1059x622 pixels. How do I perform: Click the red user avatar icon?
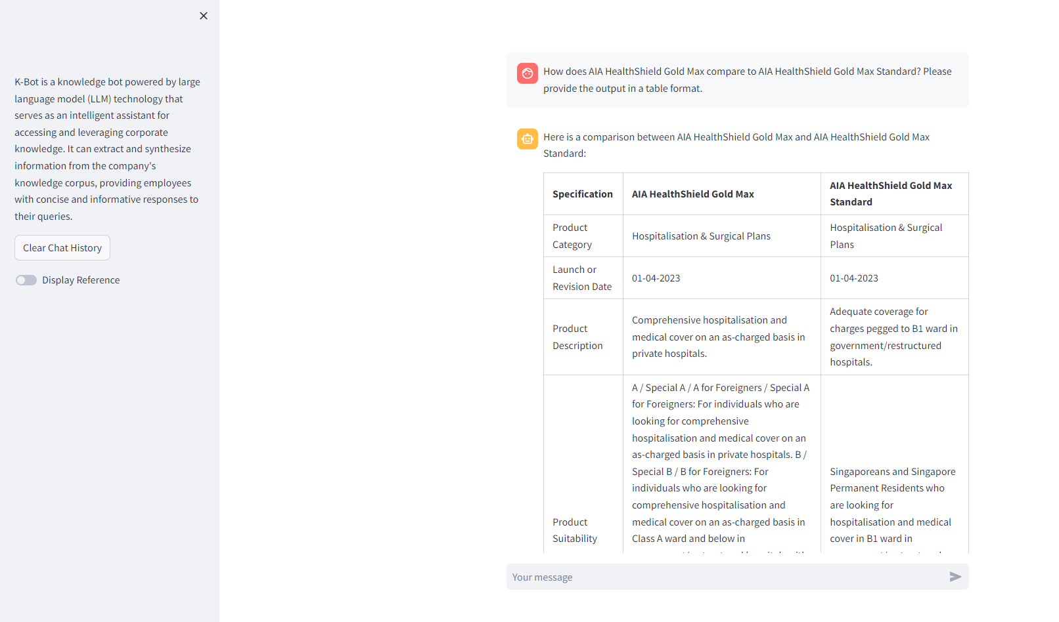[528, 73]
